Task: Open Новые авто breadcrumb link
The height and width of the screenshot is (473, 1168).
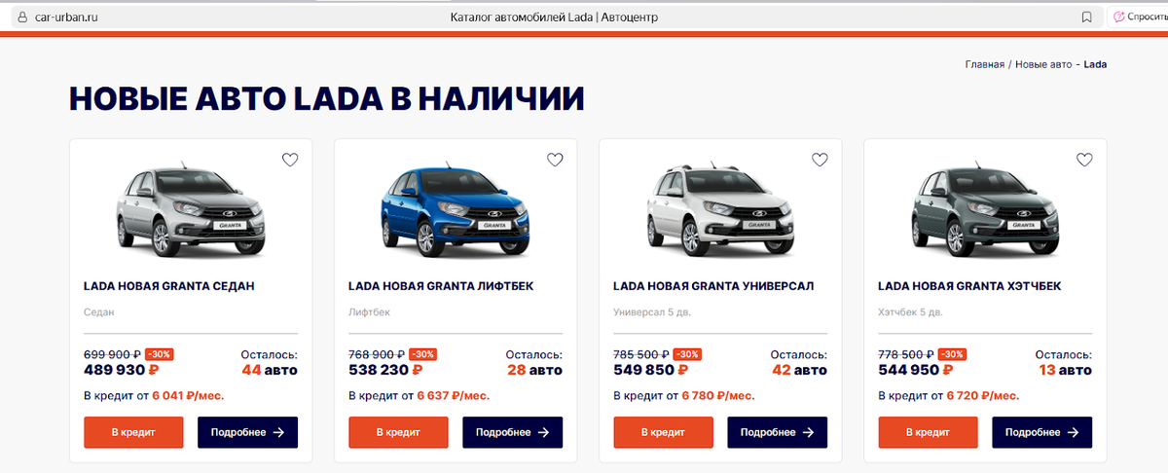Action: tap(1042, 64)
